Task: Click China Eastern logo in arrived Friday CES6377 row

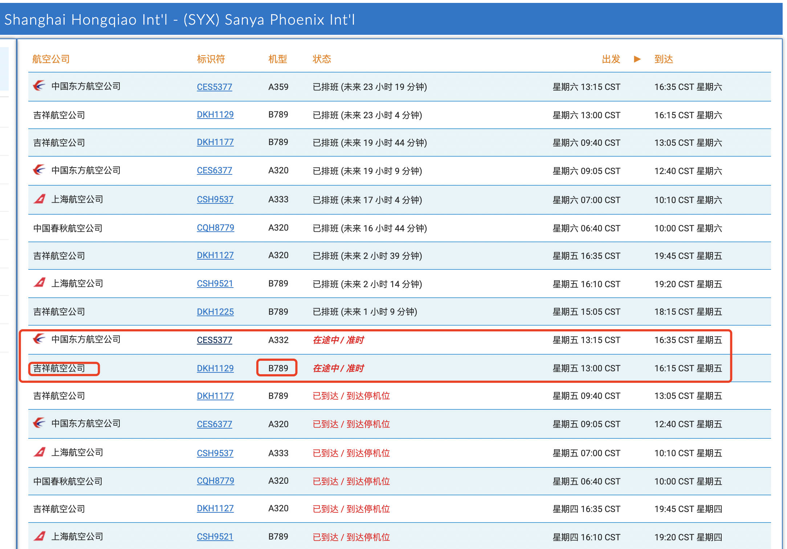Action: coord(39,423)
